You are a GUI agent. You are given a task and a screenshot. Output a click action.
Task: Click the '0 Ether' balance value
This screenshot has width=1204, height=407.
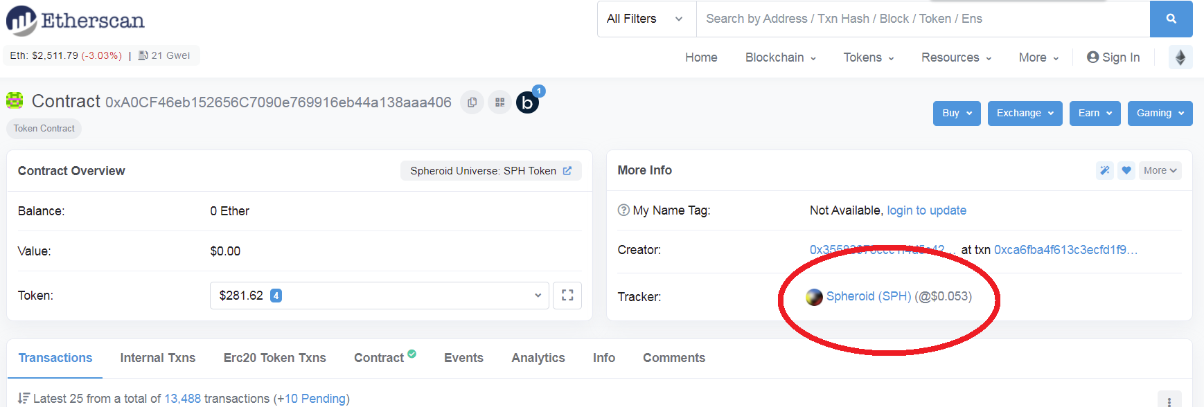230,211
